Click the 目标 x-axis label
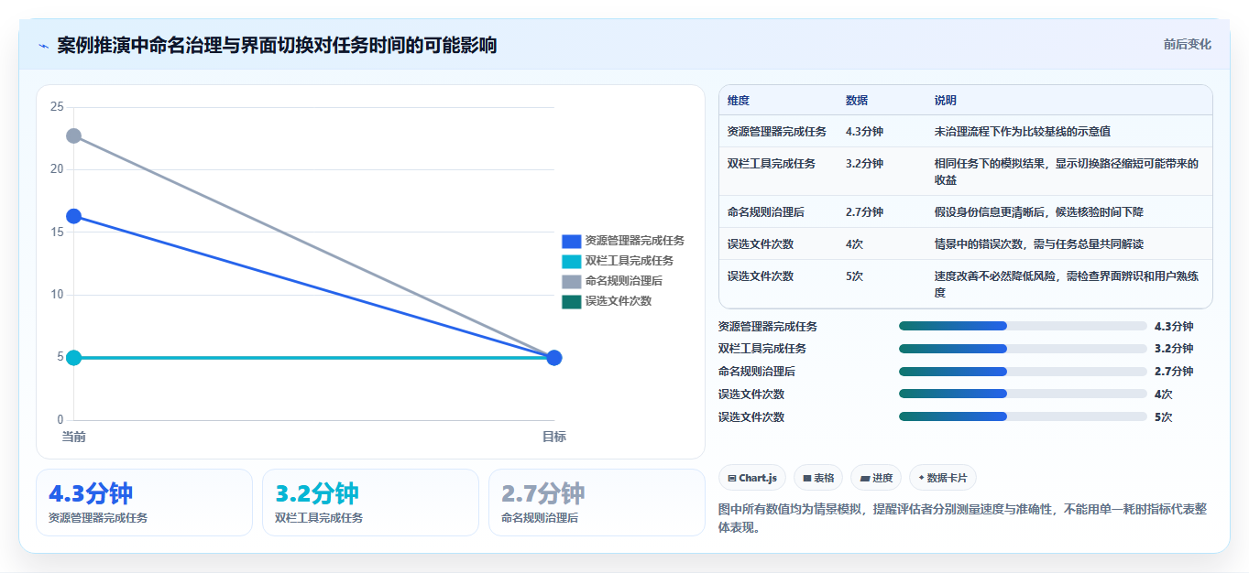 click(x=554, y=437)
